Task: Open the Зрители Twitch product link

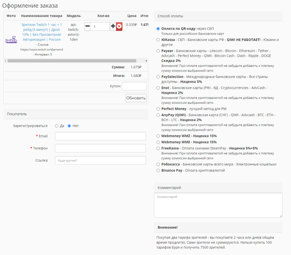Action: tap(41, 32)
